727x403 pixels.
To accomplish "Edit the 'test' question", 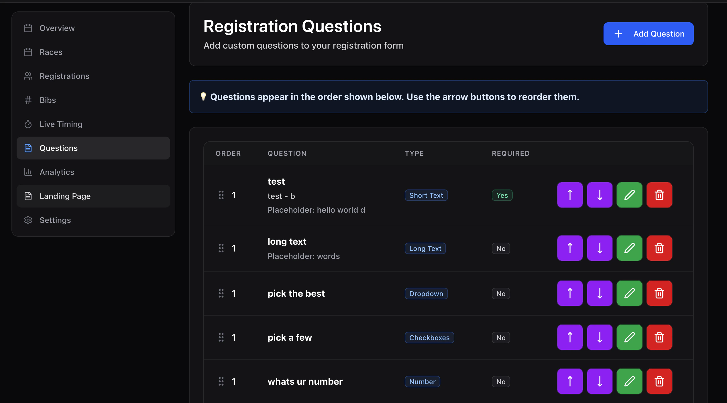I will pyautogui.click(x=629, y=195).
